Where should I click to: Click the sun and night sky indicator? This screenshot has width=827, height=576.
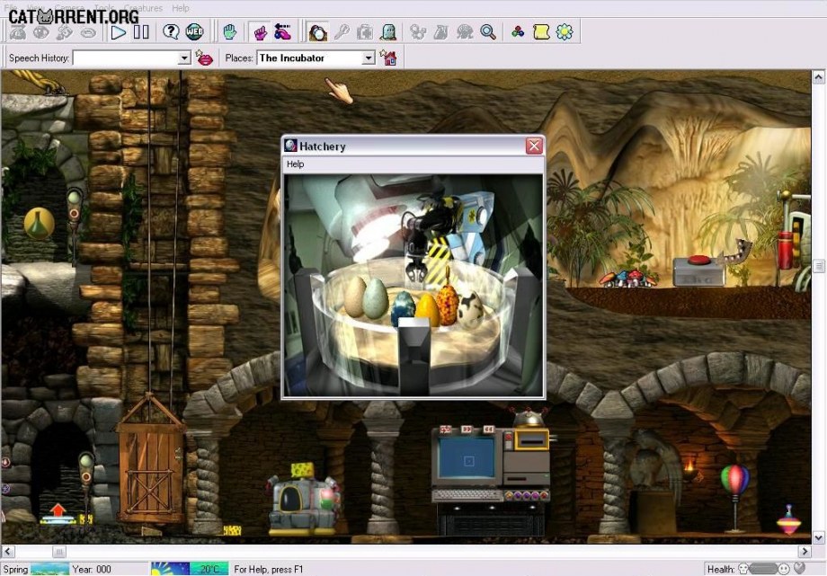click(171, 569)
